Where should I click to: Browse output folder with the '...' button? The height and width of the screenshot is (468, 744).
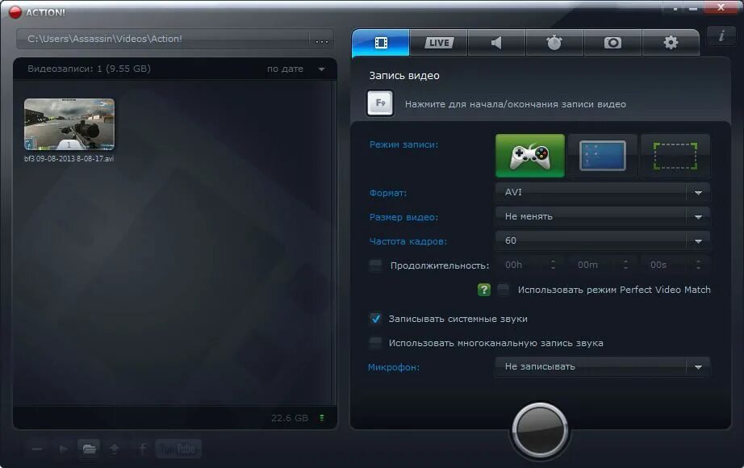click(x=322, y=41)
